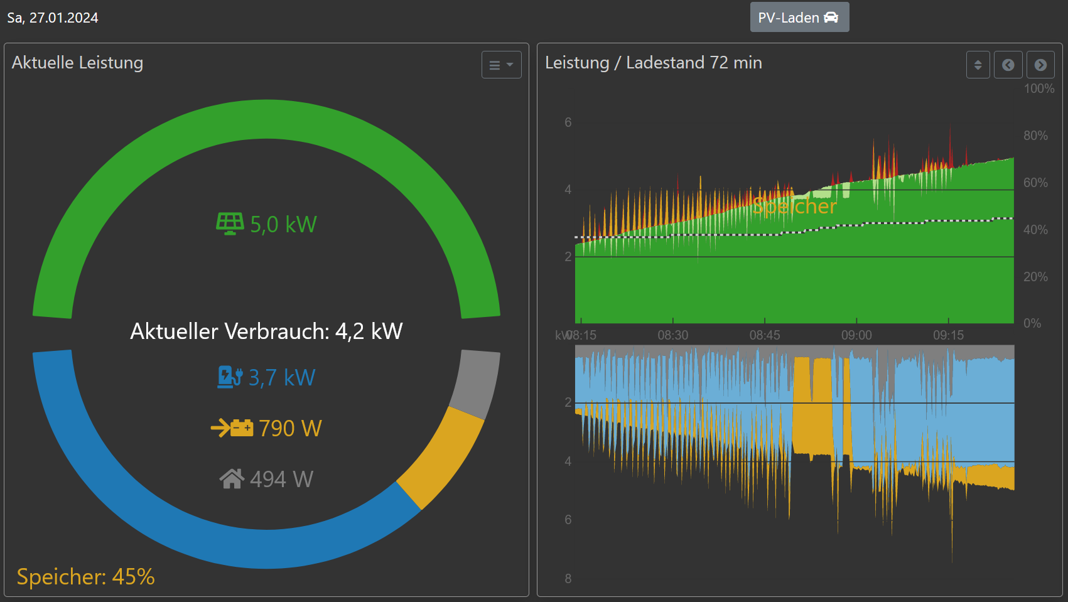1068x602 pixels.
Task: Click the chart up-down sort arrows button
Action: tap(978, 65)
